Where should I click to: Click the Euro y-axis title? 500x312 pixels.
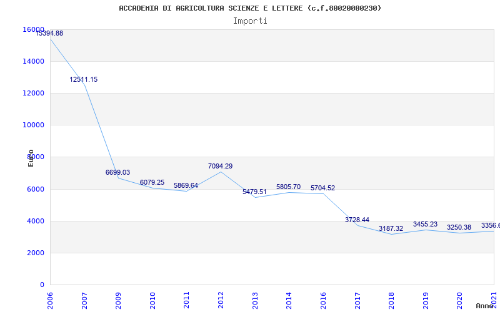click(x=31, y=158)
